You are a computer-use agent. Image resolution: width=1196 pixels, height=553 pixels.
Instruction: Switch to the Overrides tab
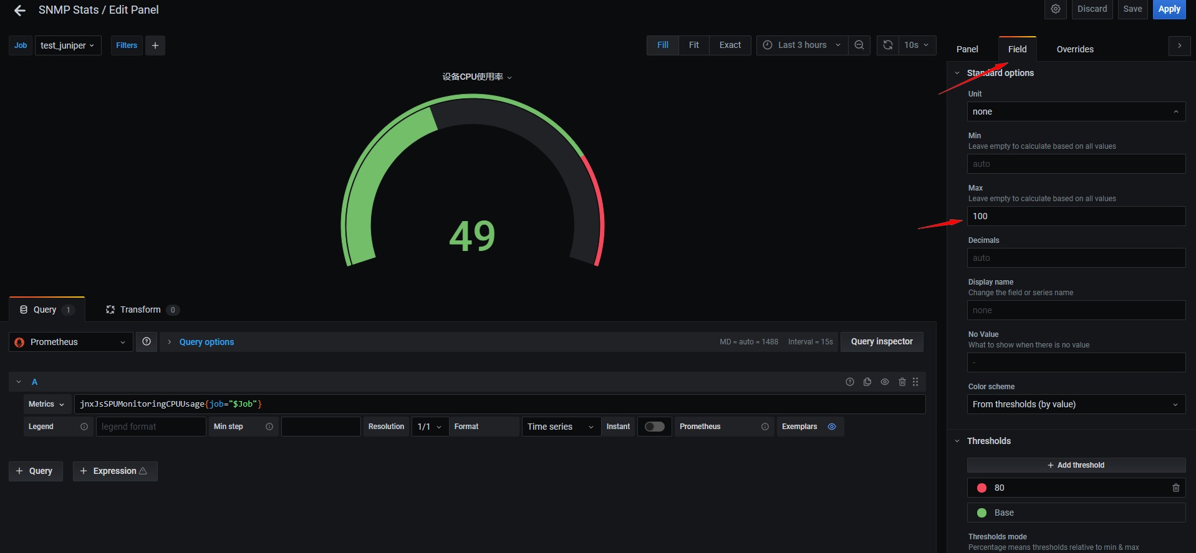click(x=1074, y=49)
